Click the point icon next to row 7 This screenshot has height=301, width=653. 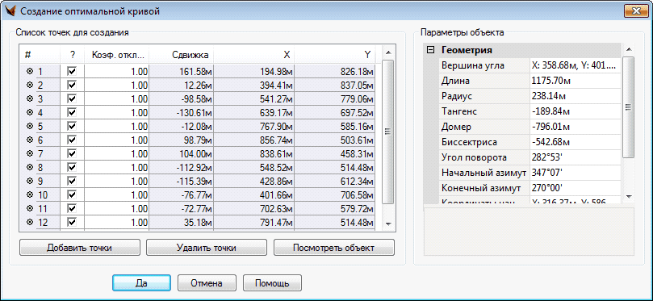tap(30, 153)
